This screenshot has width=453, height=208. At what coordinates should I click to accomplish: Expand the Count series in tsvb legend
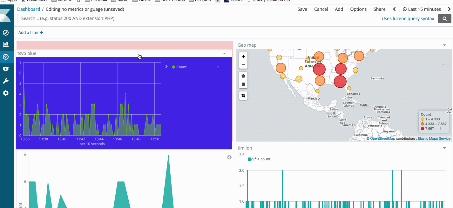[x=166, y=67]
